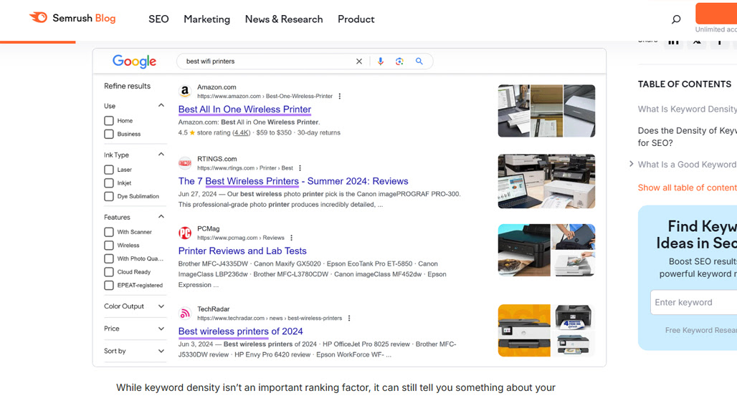
Task: Open the PCMag favicon icon
Action: pyautogui.click(x=185, y=233)
